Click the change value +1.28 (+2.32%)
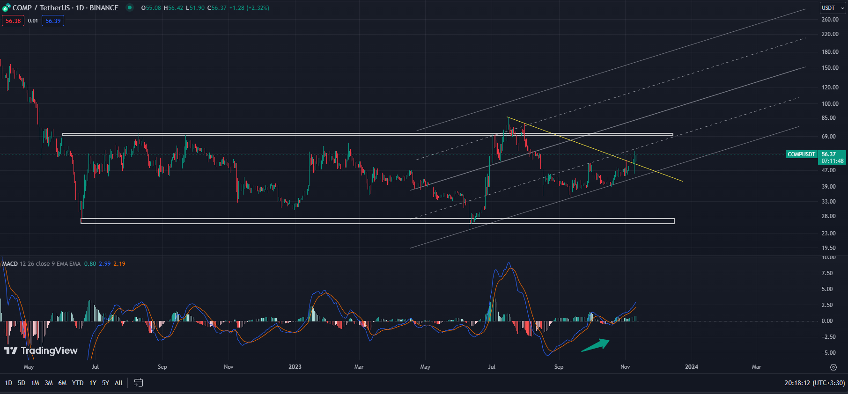 (249, 7)
